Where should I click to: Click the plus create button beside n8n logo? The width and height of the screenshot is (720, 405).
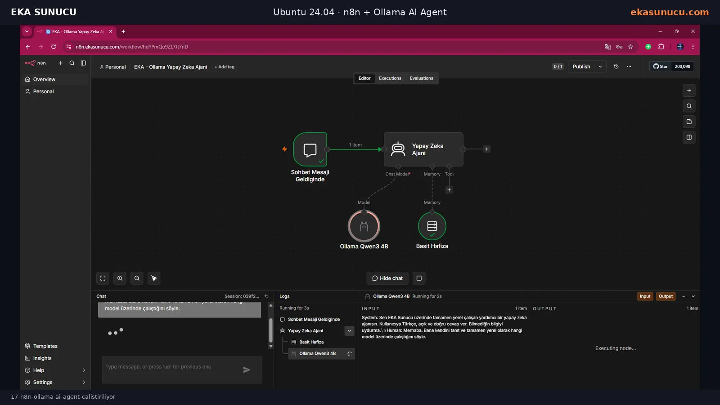click(61, 63)
